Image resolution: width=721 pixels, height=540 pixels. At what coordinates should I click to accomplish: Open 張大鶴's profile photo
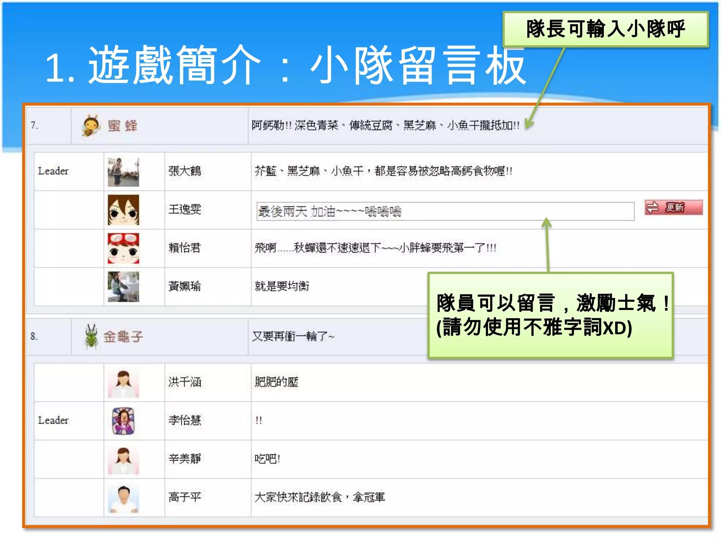pyautogui.click(x=123, y=172)
